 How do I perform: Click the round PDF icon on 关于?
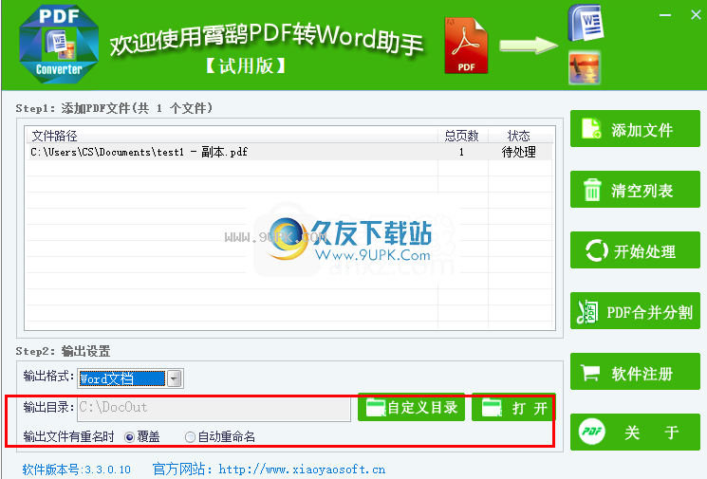pyautogui.click(x=592, y=432)
